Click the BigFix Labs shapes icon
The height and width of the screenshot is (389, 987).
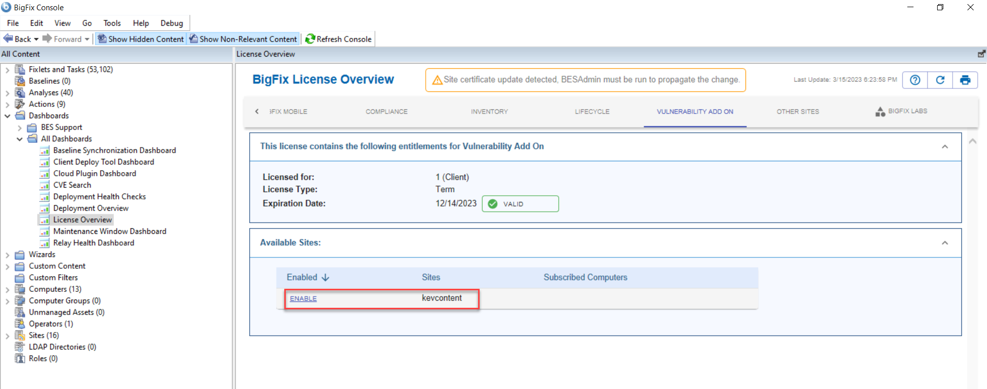click(880, 112)
